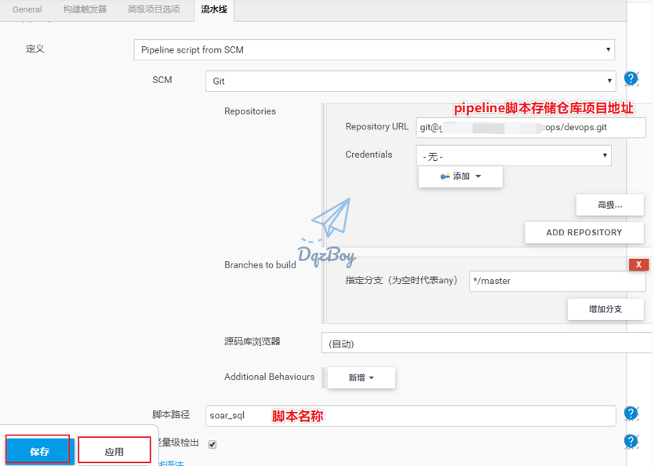Delete the branch with the red X button
Image resolution: width=654 pixels, height=466 pixels.
(x=638, y=264)
